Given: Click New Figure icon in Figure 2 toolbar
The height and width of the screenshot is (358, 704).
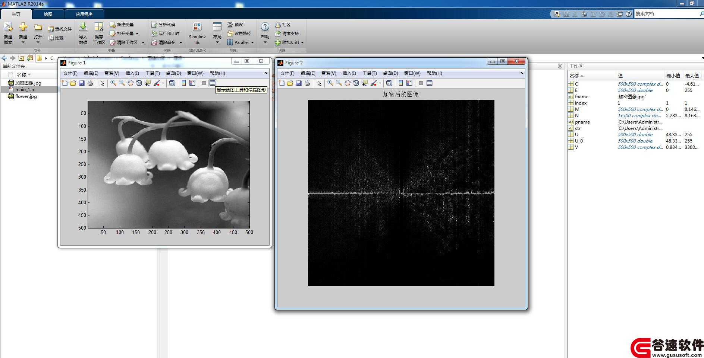Looking at the screenshot, I should 282,83.
